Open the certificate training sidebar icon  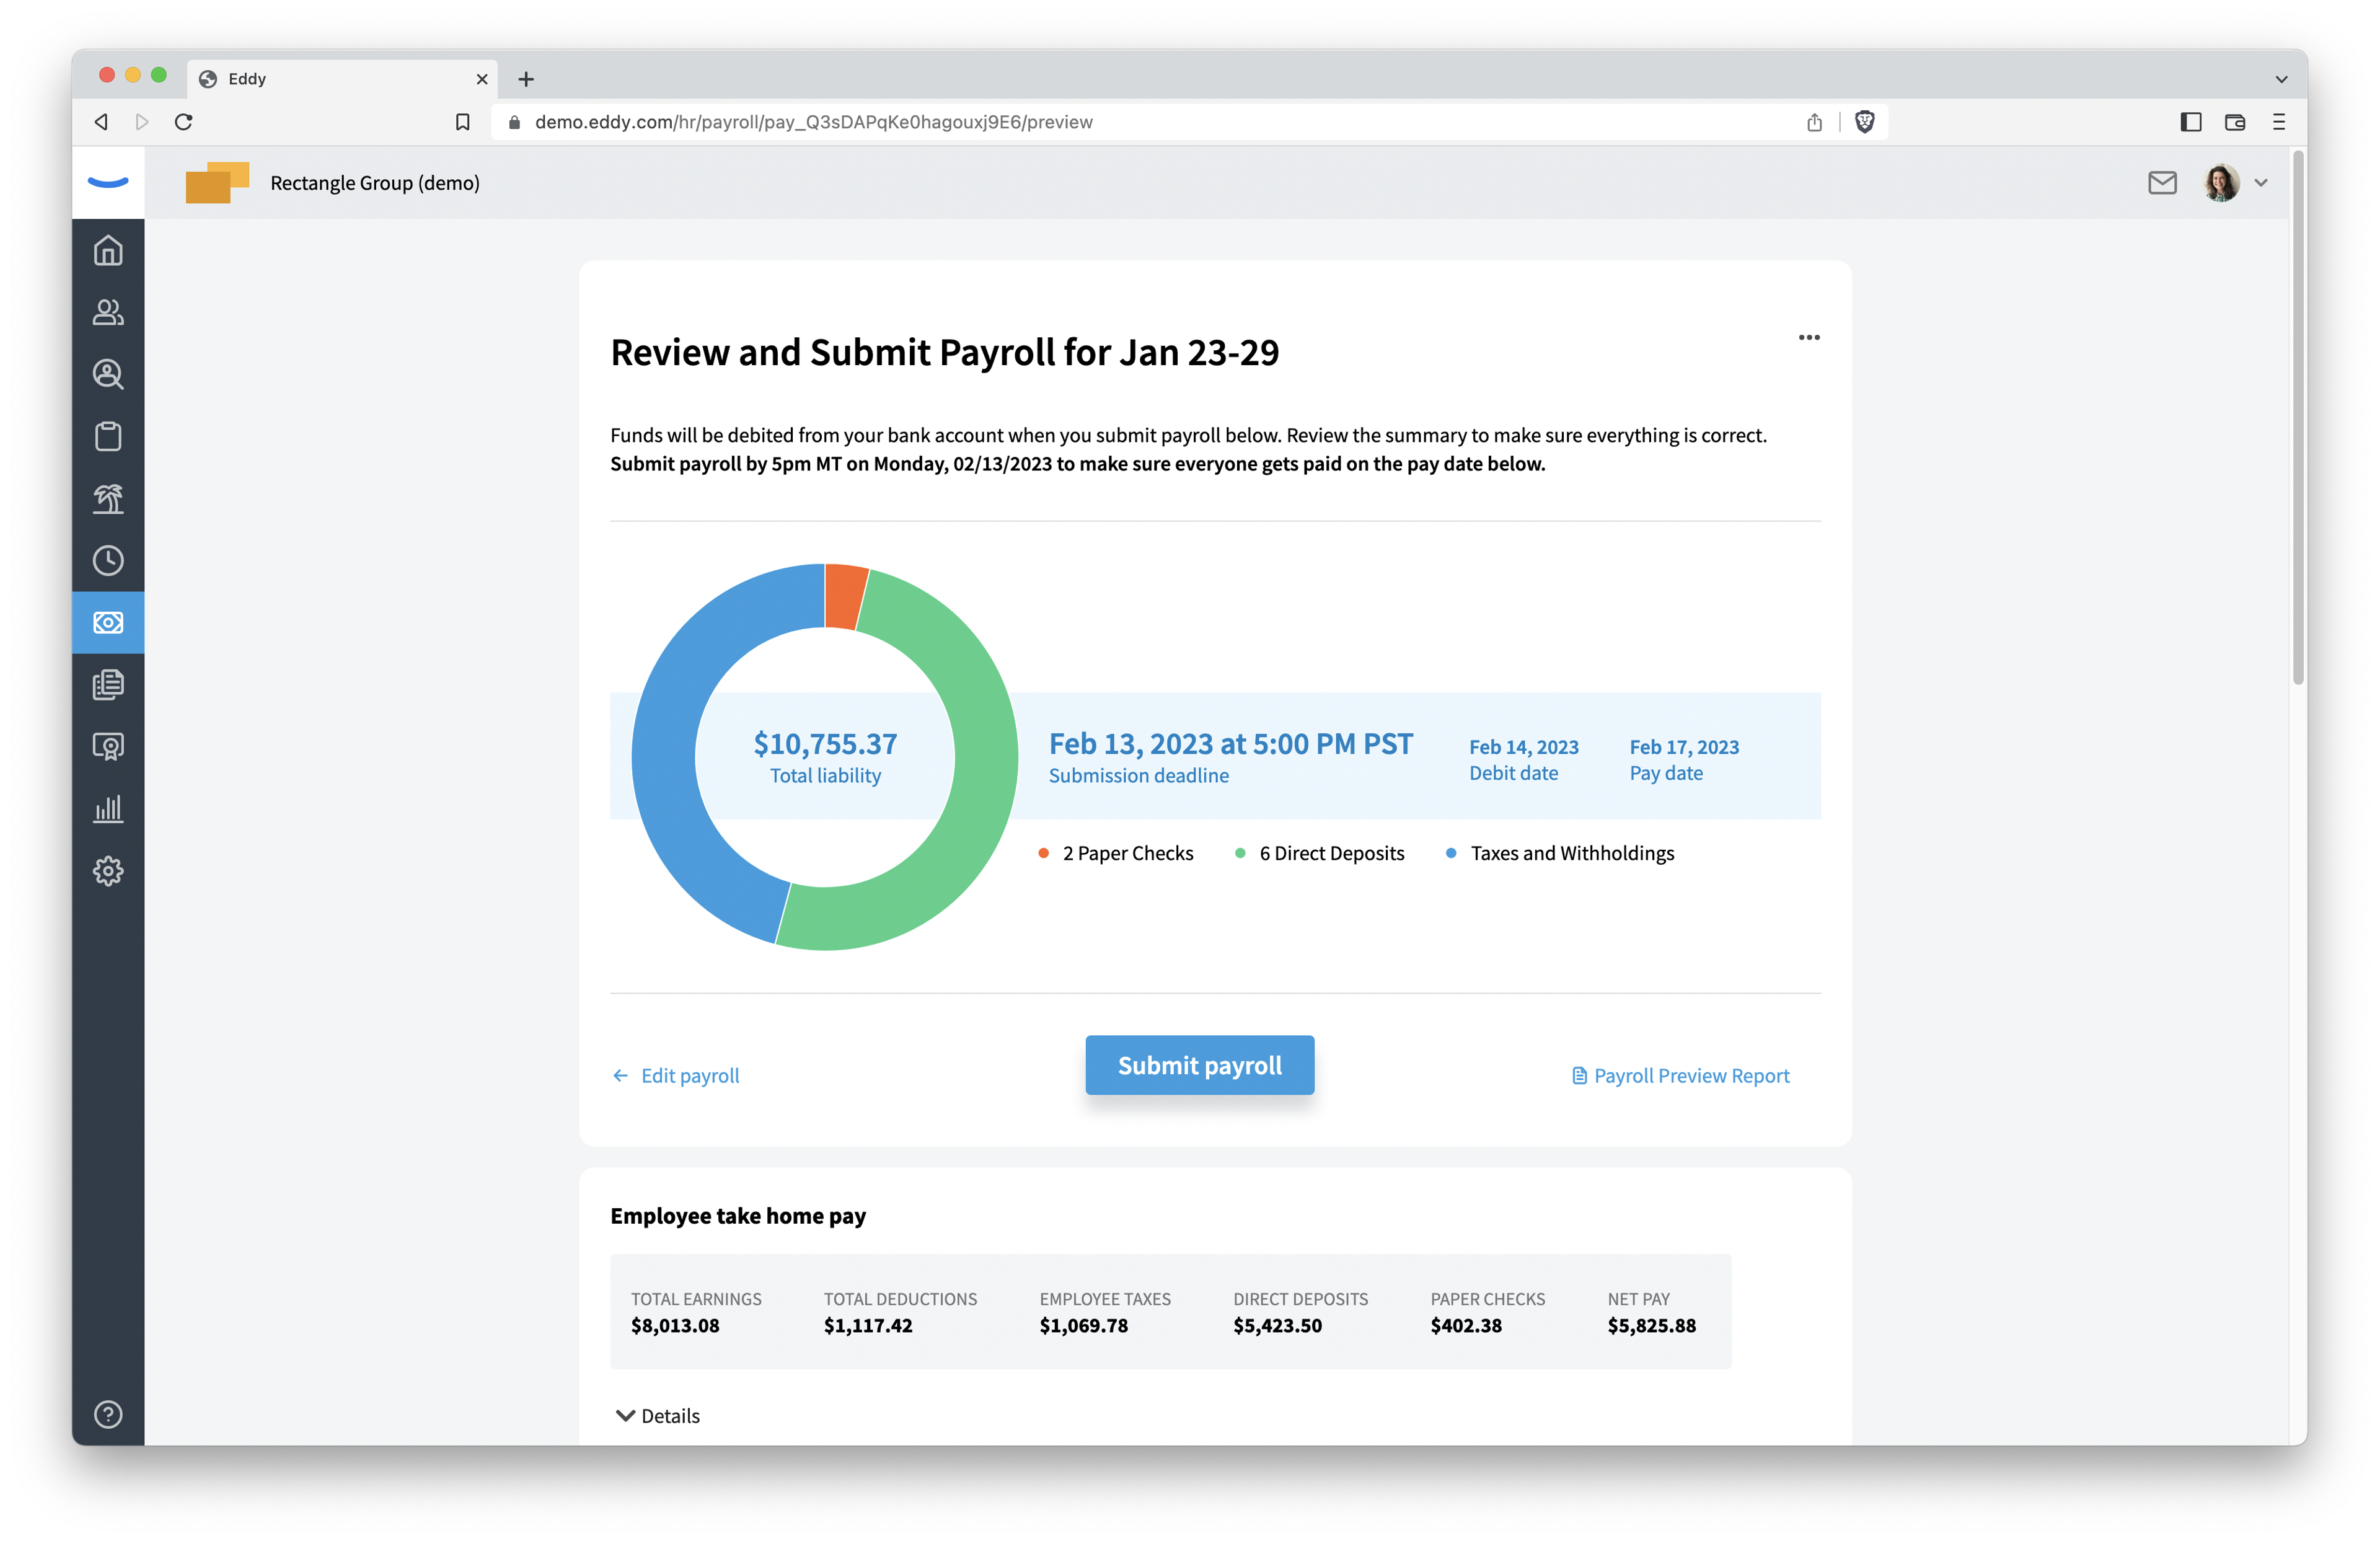(108, 747)
